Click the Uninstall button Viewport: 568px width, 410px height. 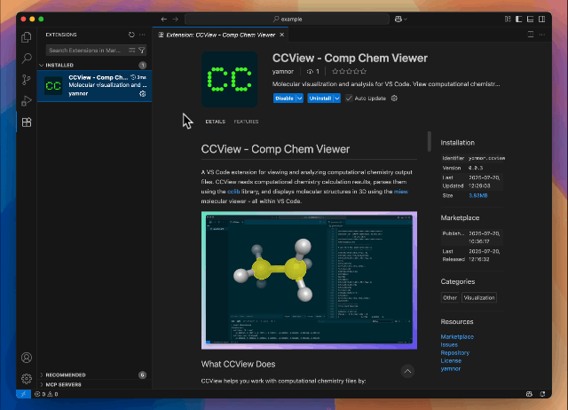[x=320, y=99]
